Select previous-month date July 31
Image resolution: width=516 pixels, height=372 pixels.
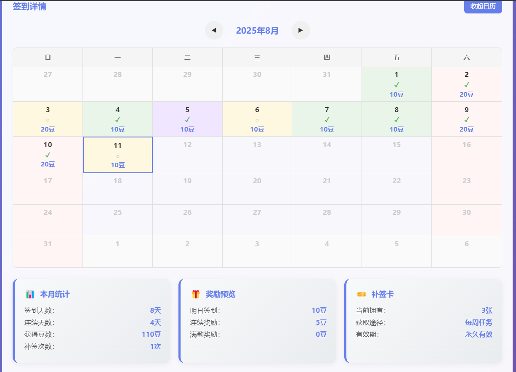point(327,84)
